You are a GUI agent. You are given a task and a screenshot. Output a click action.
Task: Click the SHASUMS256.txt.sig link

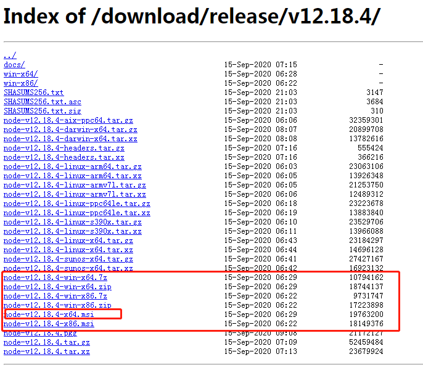pyautogui.click(x=42, y=111)
